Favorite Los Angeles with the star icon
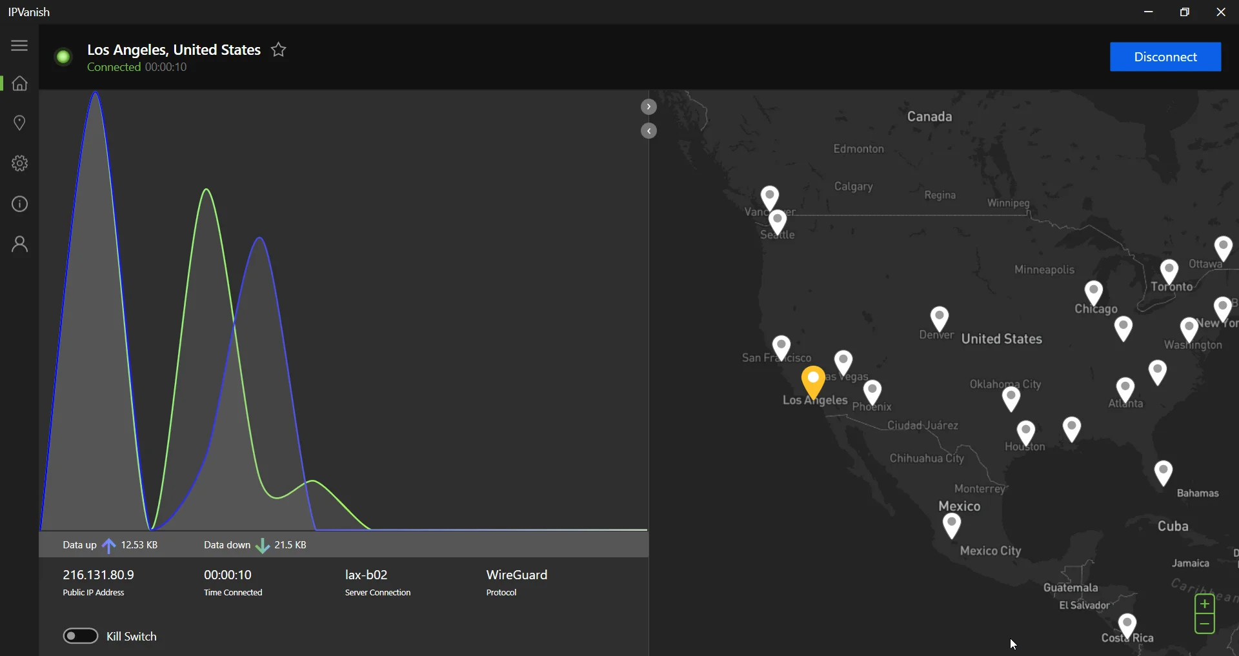The height and width of the screenshot is (656, 1239). point(279,50)
